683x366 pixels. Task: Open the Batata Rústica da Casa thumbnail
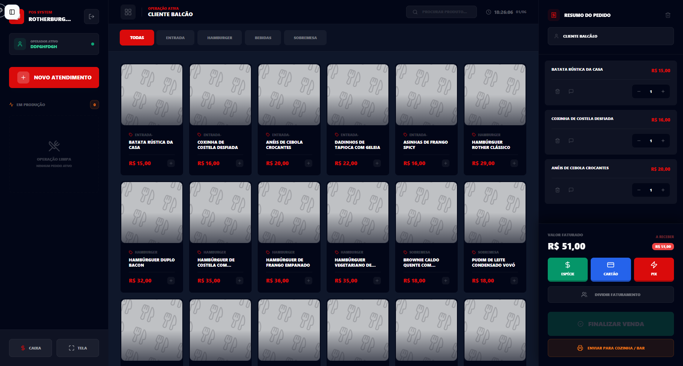tap(152, 95)
